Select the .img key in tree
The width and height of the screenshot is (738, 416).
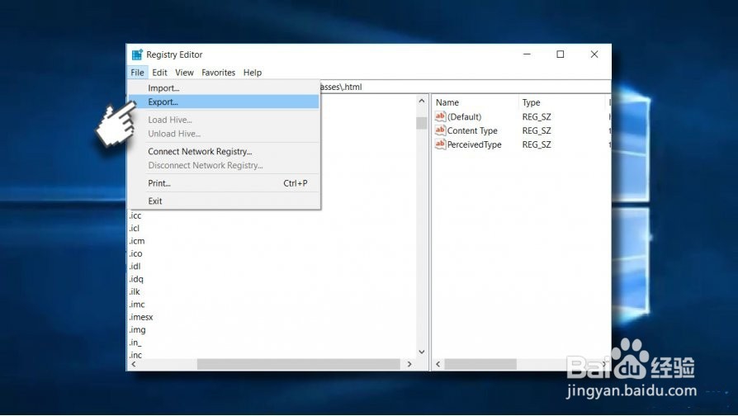click(137, 330)
